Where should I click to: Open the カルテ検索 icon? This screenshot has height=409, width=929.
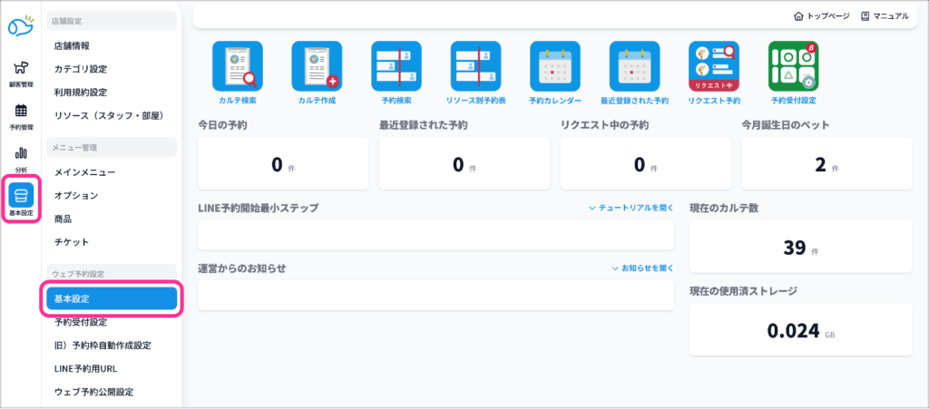tap(237, 66)
